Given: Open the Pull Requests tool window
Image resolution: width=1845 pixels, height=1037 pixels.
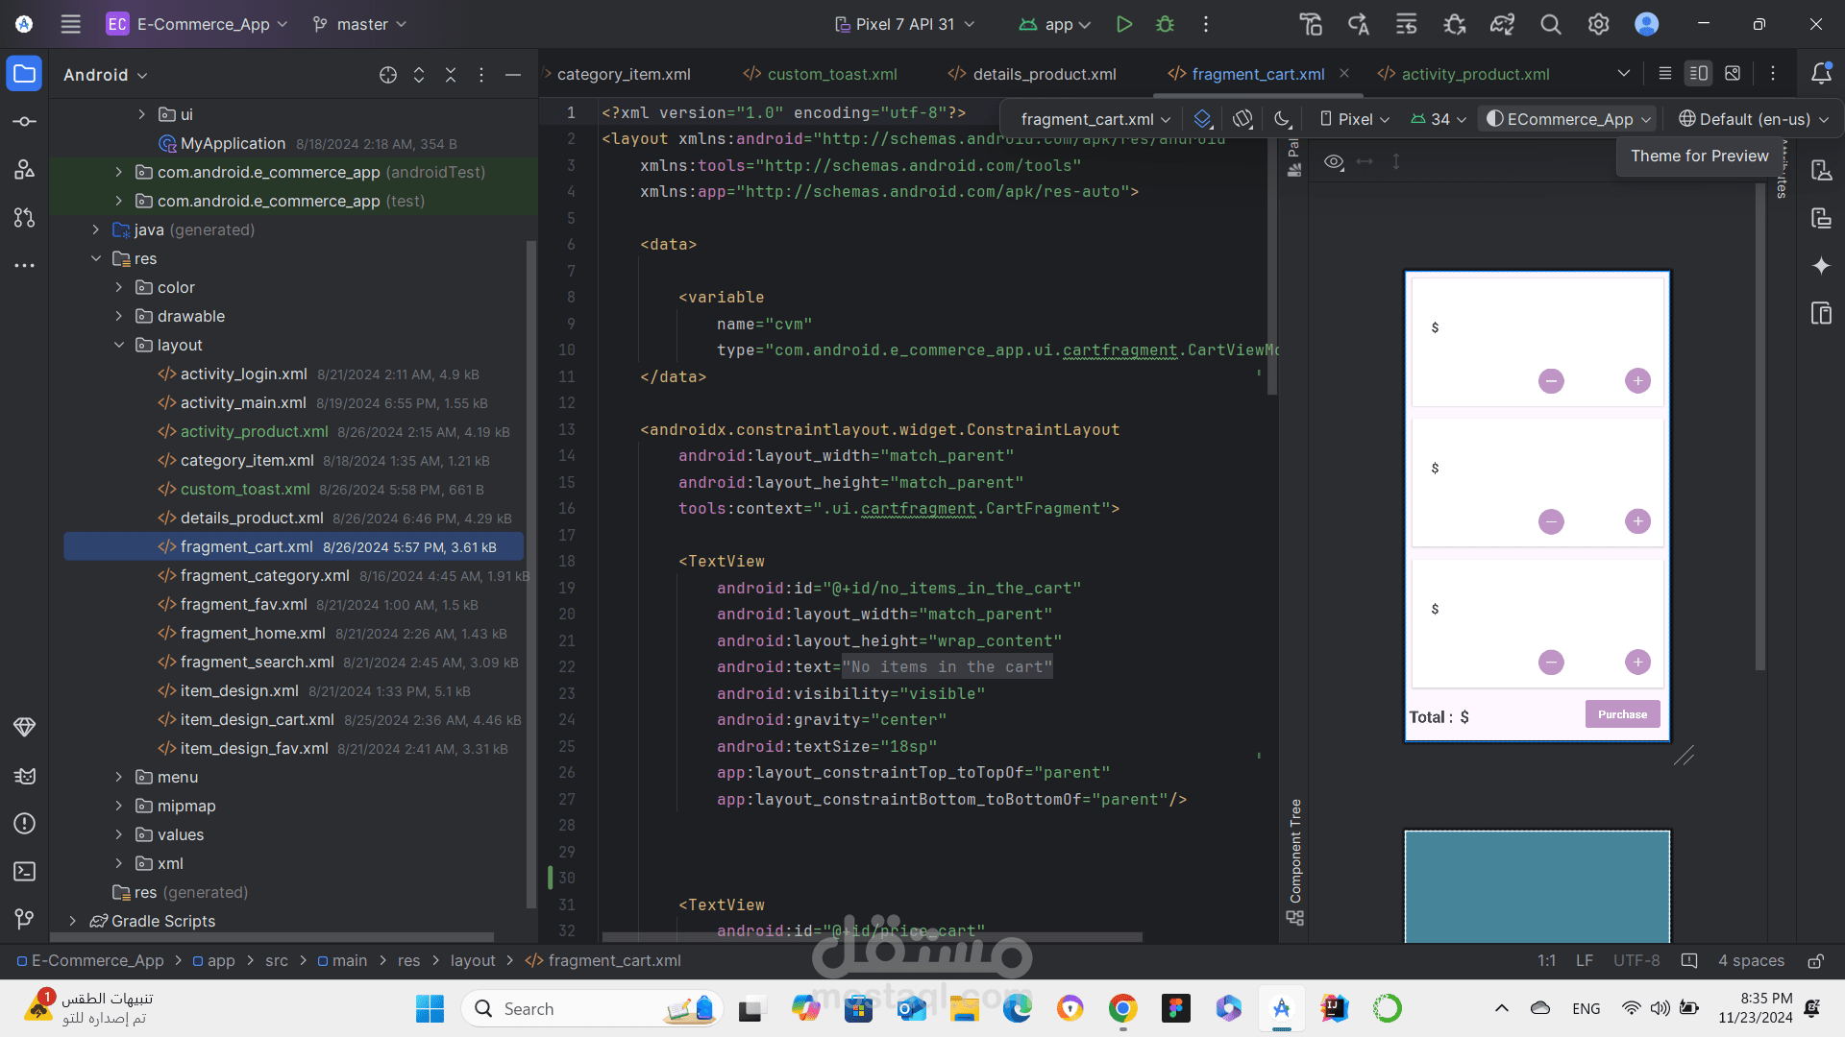Looking at the screenshot, I should coord(24,218).
